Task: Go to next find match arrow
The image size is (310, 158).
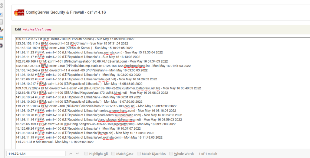Action: point(77,154)
